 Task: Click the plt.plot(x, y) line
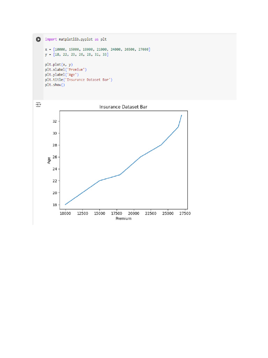pos(59,65)
